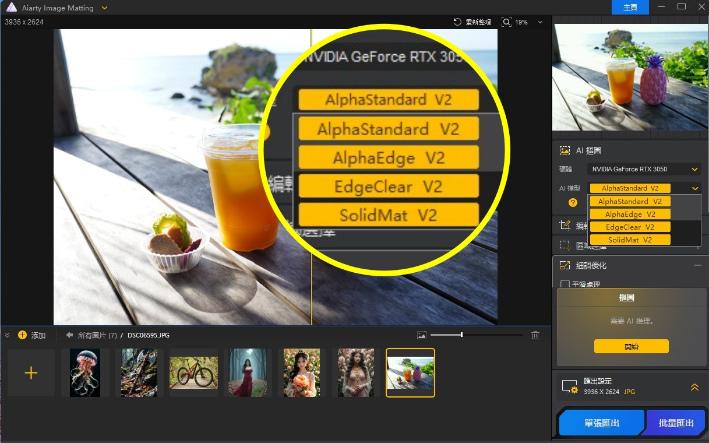Image resolution: width=709 pixels, height=443 pixels.
Task: Click the large plus add-image tile
Action: 31,373
